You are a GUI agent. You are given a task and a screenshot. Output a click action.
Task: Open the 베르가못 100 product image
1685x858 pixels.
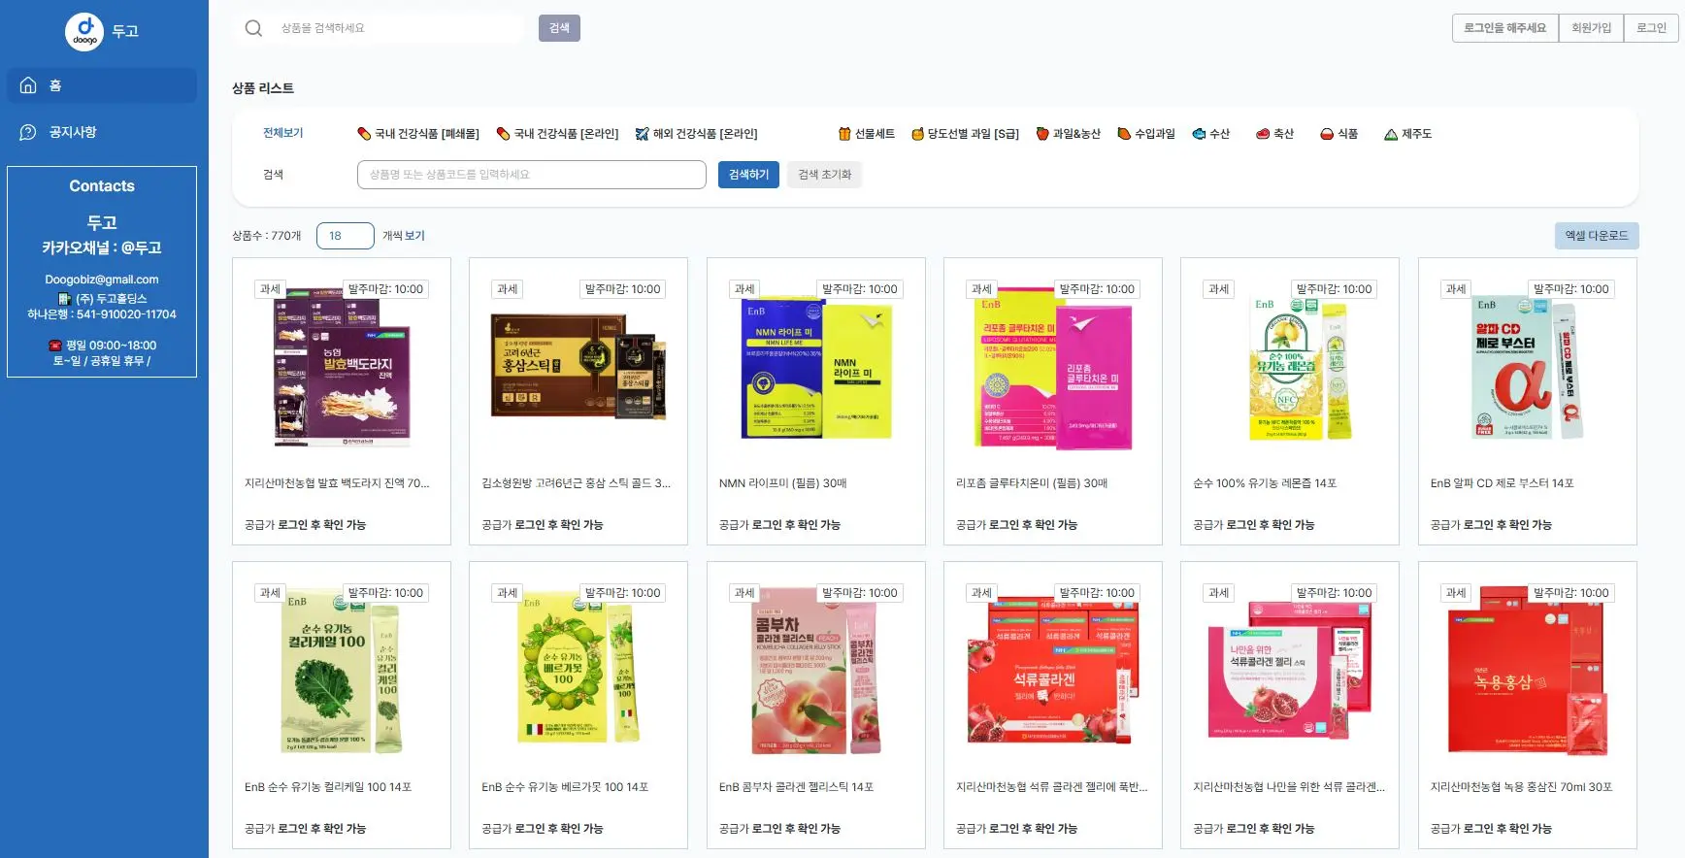click(x=578, y=672)
